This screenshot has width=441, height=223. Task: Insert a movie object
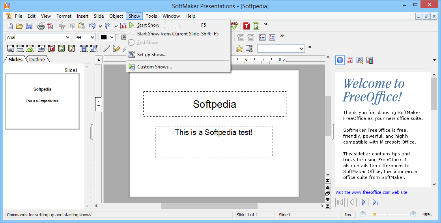point(84,49)
